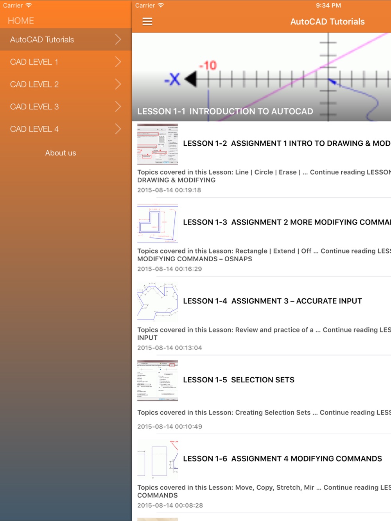
Task: Select the 'Creating Selection Sets' topics summary
Action: 264,413
